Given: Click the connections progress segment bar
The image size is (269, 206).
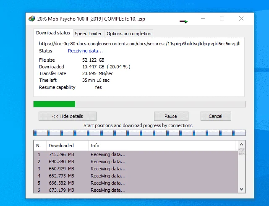Looking at the screenshot, I should [139, 133].
